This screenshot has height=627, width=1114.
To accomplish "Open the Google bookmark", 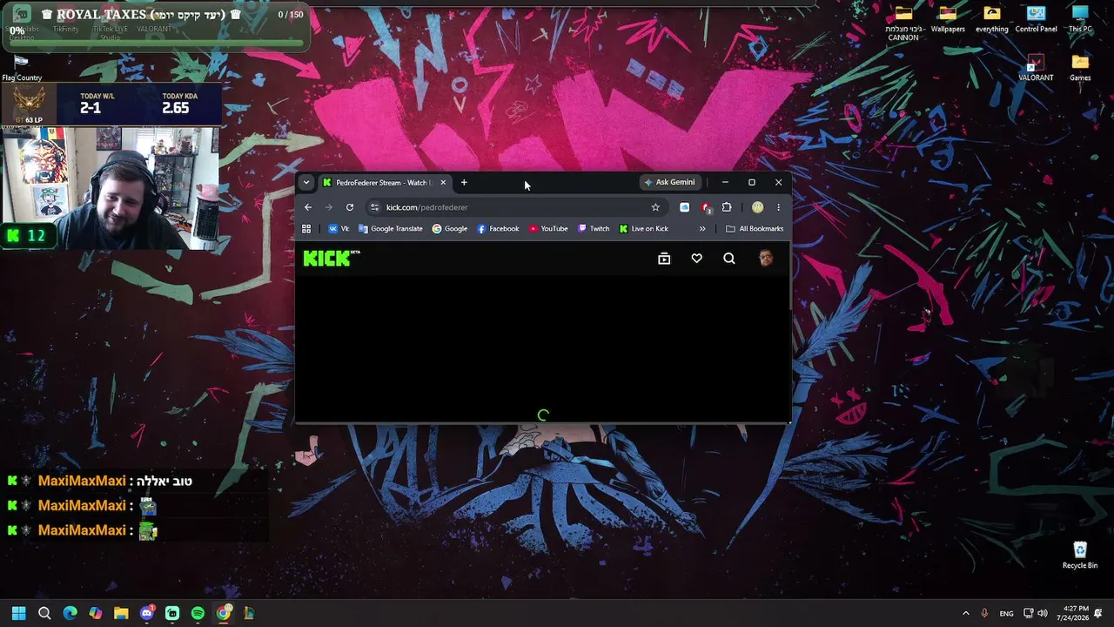I will click(450, 229).
